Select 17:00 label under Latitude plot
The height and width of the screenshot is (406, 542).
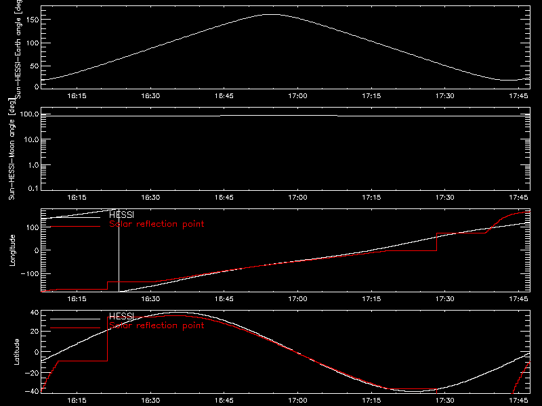coord(297,400)
